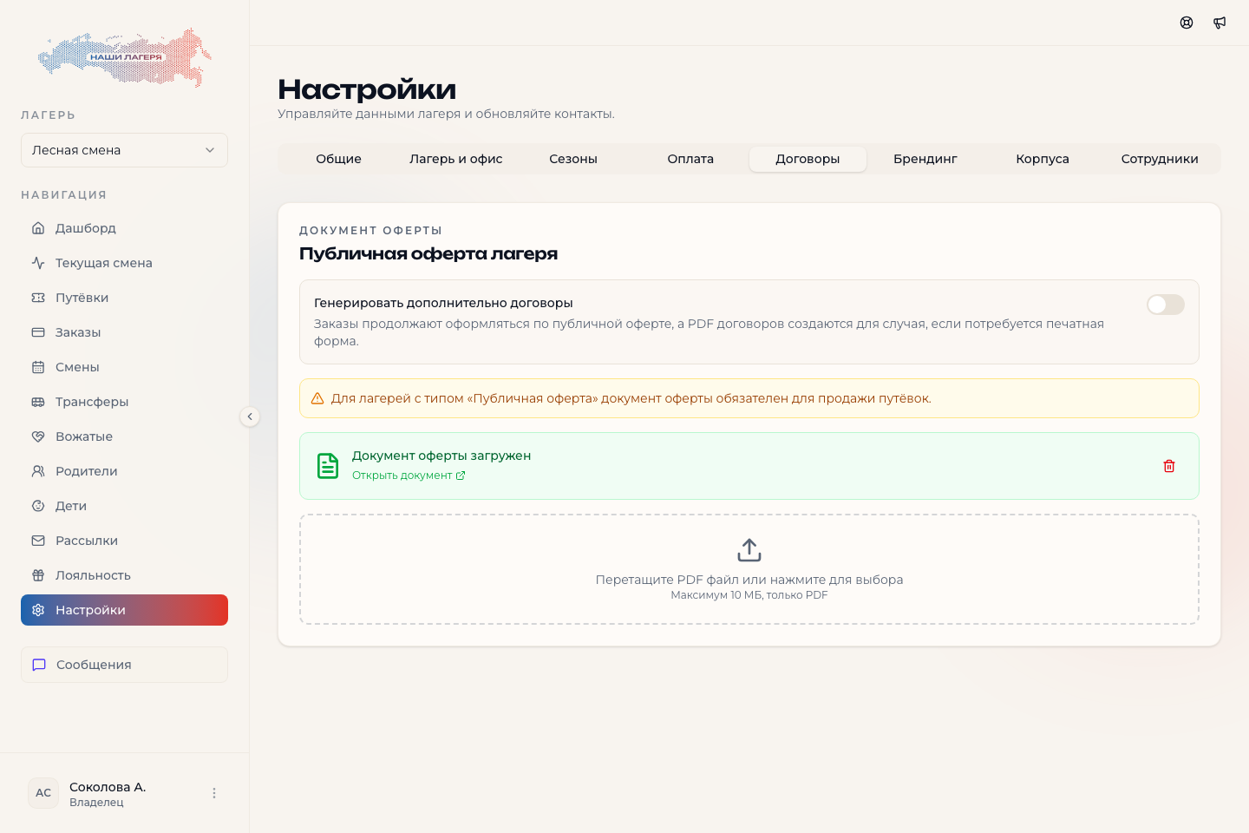Click the Сообщения chat bubble icon

(39, 665)
